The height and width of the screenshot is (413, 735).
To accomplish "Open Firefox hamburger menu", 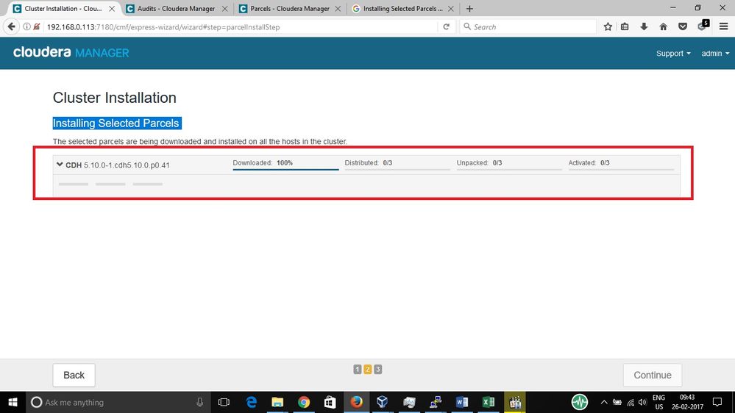I will point(724,26).
